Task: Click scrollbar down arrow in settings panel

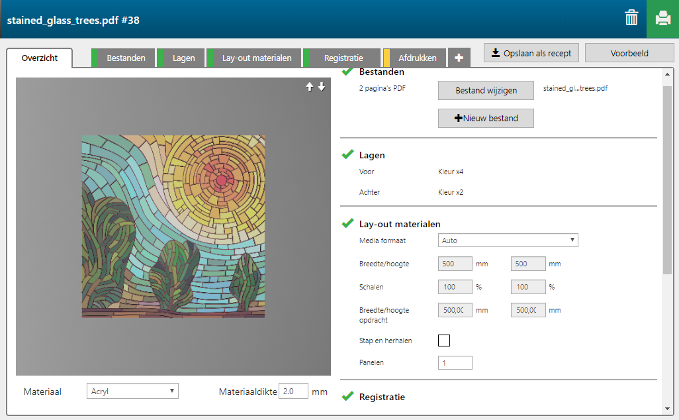Action: [667, 409]
